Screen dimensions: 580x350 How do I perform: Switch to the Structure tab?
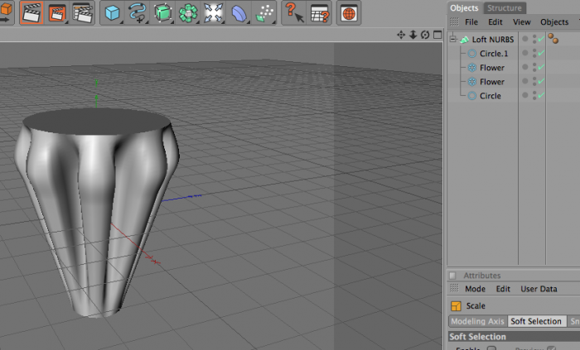(x=504, y=7)
